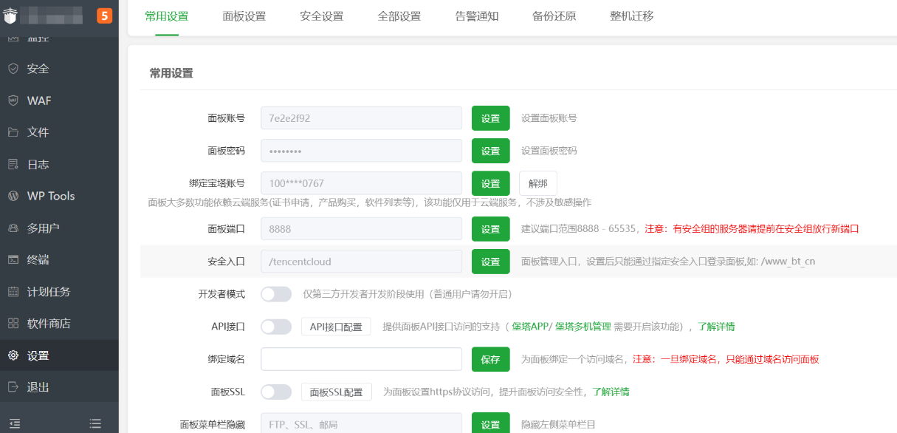Open the 终端 terminal icon in sidebar
The width and height of the screenshot is (897, 433).
[x=13, y=259]
